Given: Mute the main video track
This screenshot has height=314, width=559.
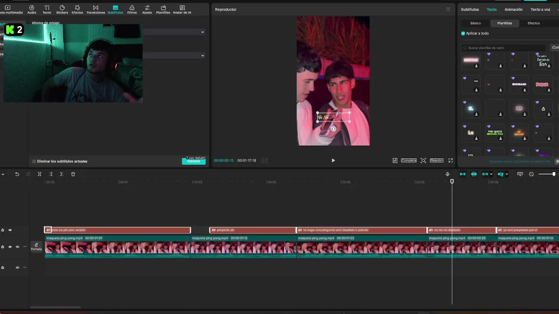Looking at the screenshot, I should [17, 247].
